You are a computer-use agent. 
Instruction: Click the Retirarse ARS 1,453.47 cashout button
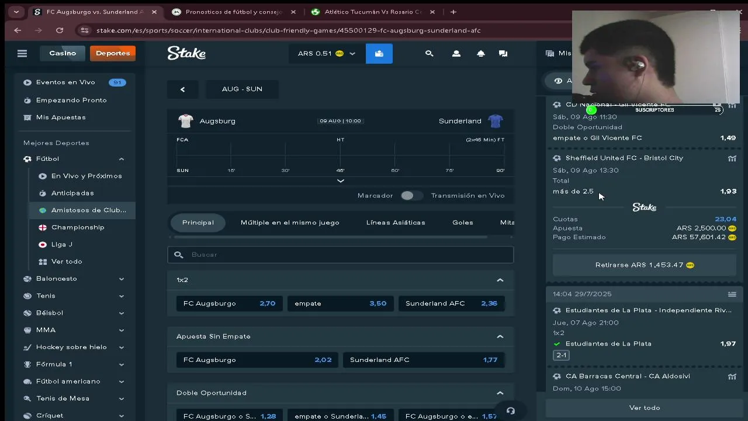[644, 265]
